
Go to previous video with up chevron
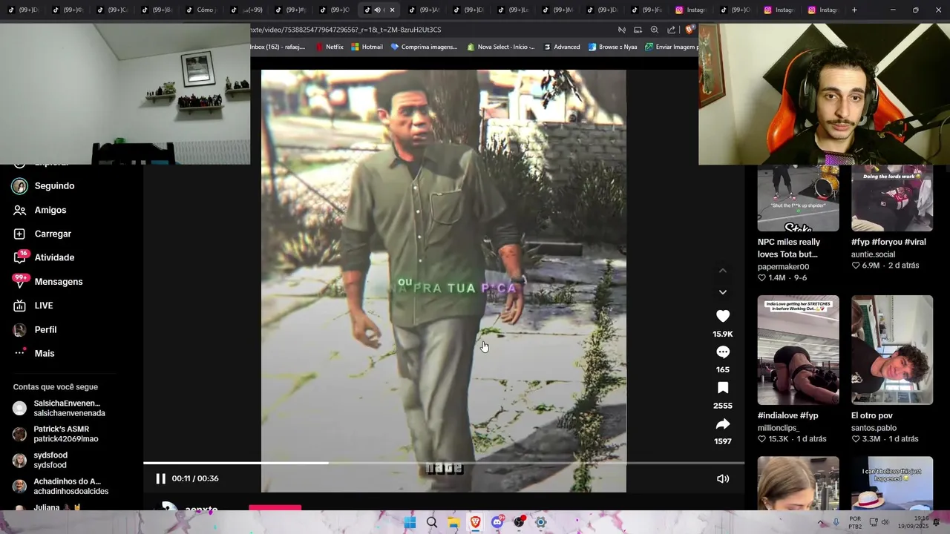coord(722,271)
